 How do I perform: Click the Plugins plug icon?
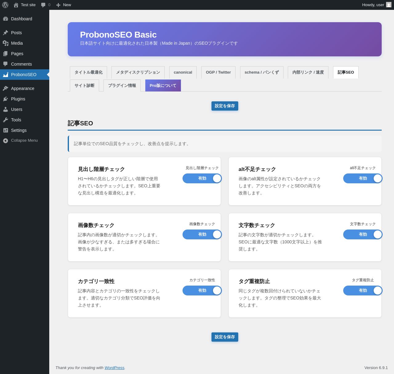click(x=6, y=99)
